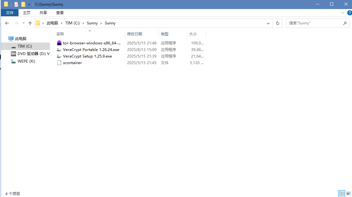Click the forward navigation arrow

click(x=16, y=23)
